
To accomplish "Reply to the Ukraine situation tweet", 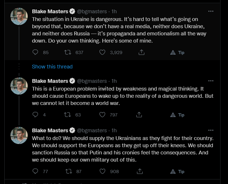I will 35,52.
